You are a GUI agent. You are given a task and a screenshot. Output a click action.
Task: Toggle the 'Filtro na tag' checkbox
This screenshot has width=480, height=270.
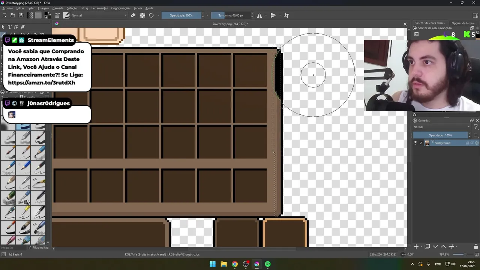click(x=30, y=247)
